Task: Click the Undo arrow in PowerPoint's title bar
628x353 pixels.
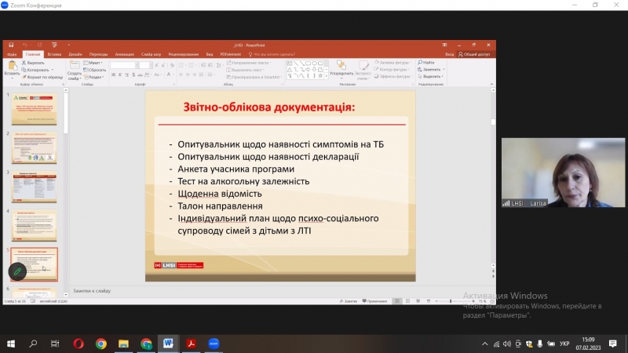Action: point(25,45)
